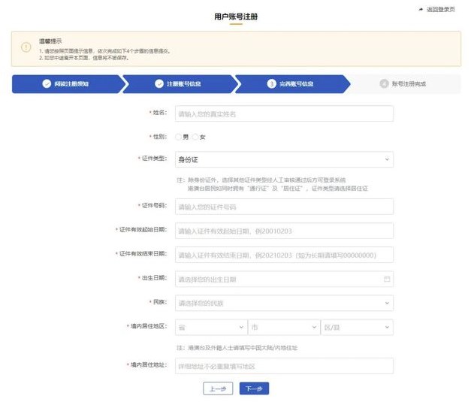Click the chevron arrow of 证件类型 dropdown

tap(387, 159)
